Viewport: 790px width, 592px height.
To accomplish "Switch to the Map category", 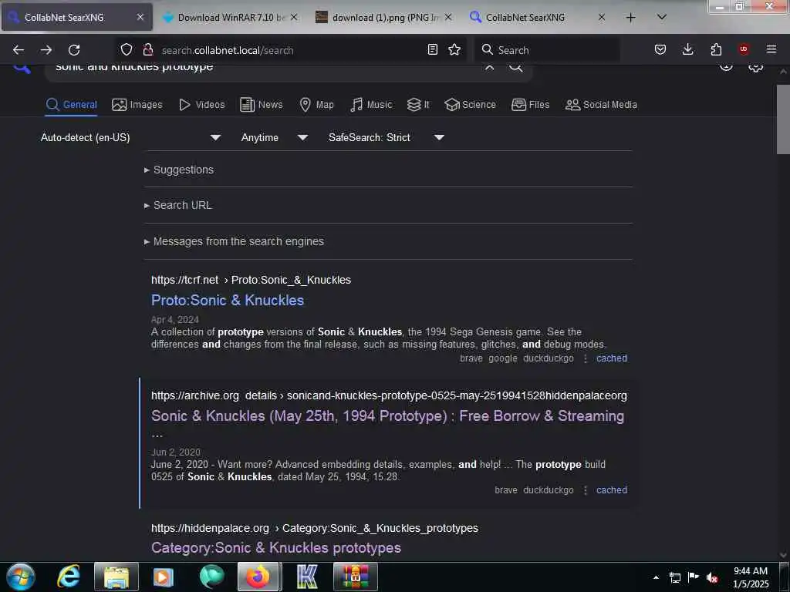I will pyautogui.click(x=316, y=105).
